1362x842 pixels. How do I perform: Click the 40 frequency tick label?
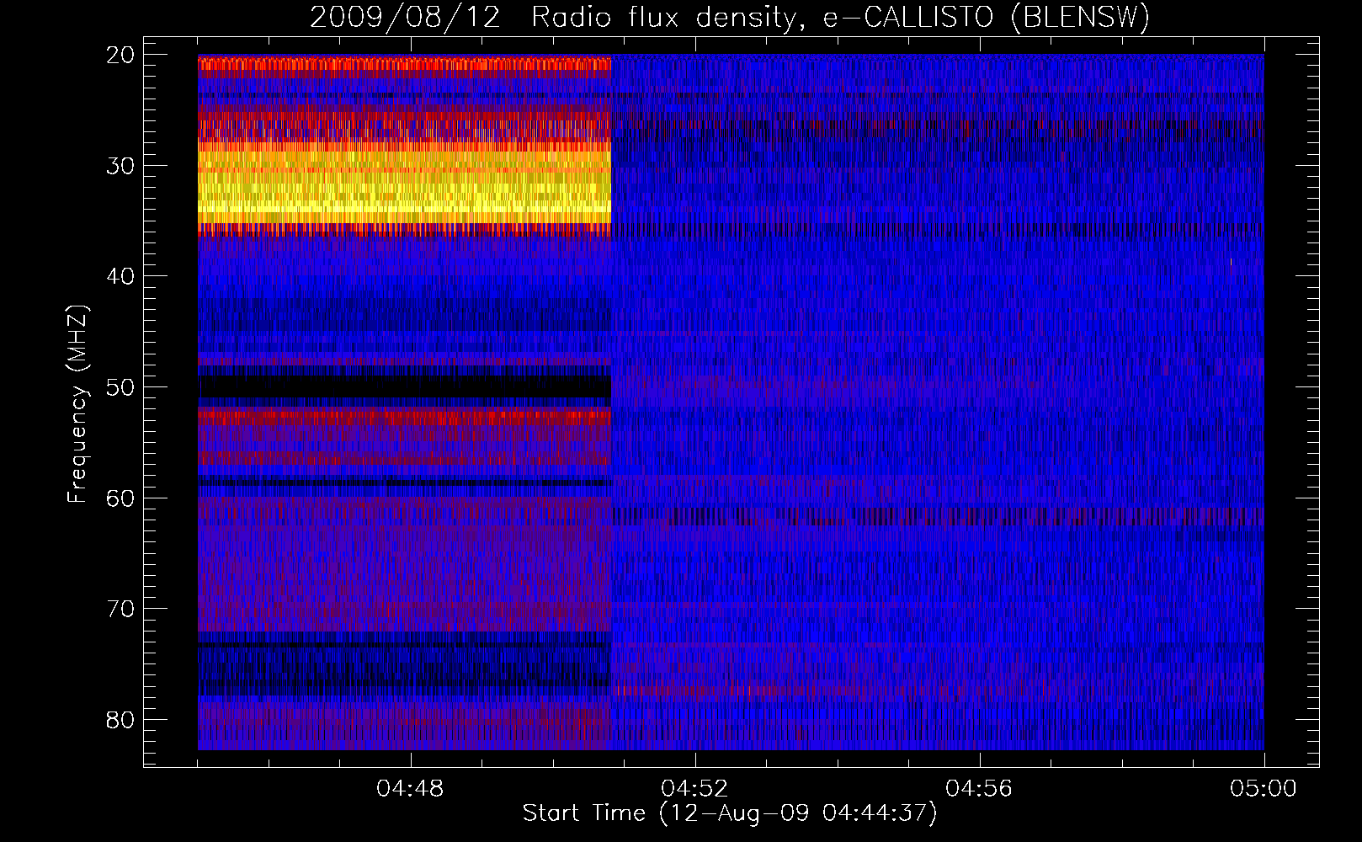[121, 276]
